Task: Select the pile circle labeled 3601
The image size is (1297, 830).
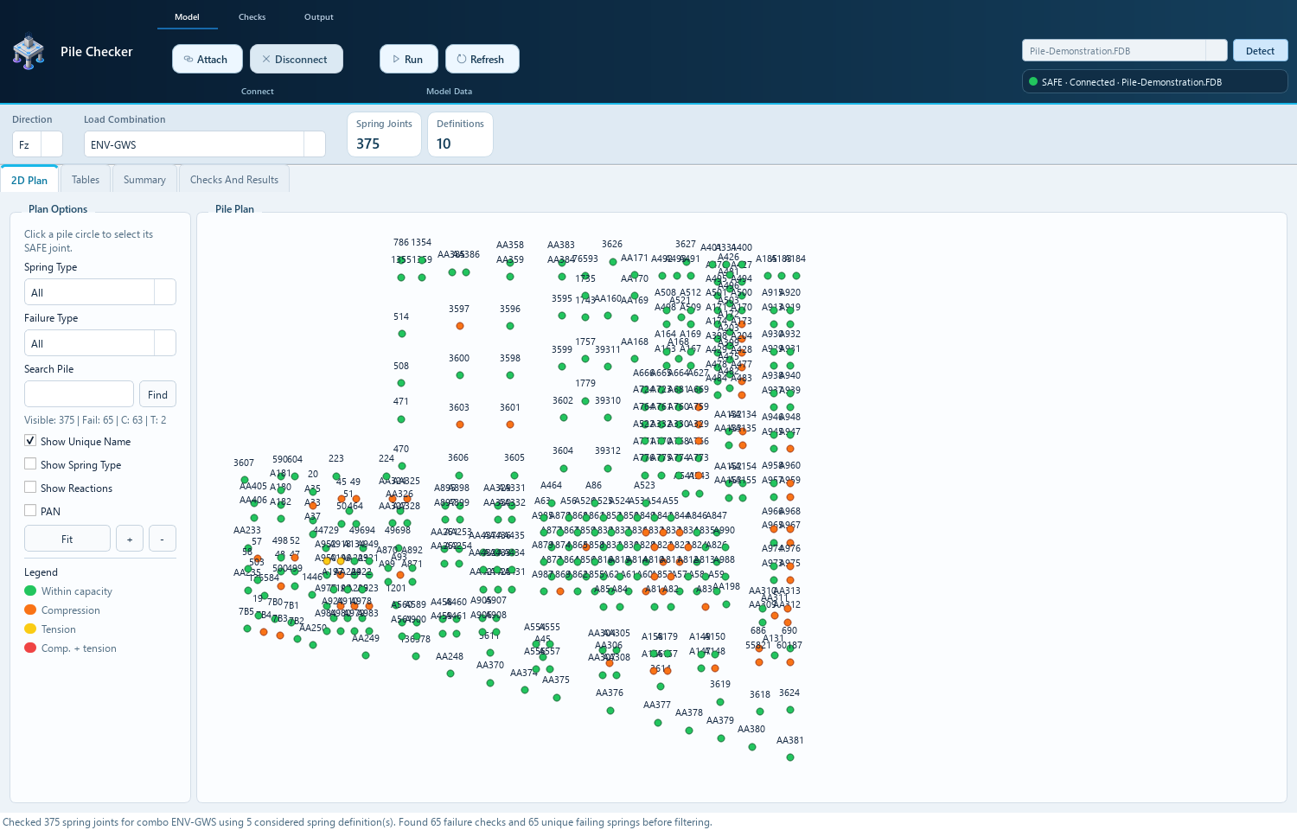Action: 510,425
